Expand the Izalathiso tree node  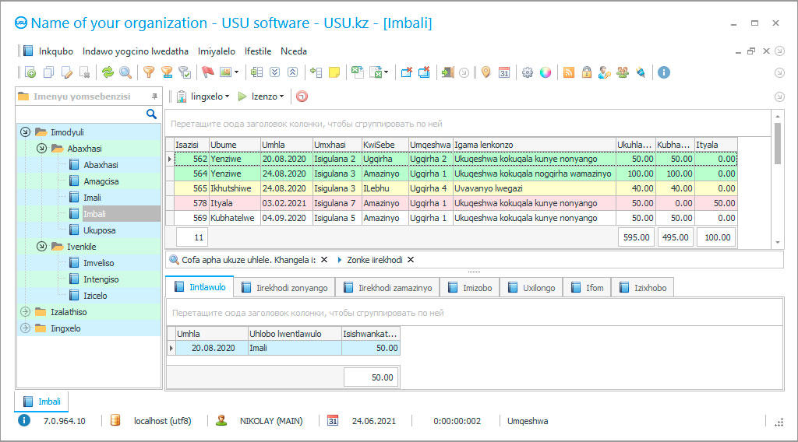(25, 312)
